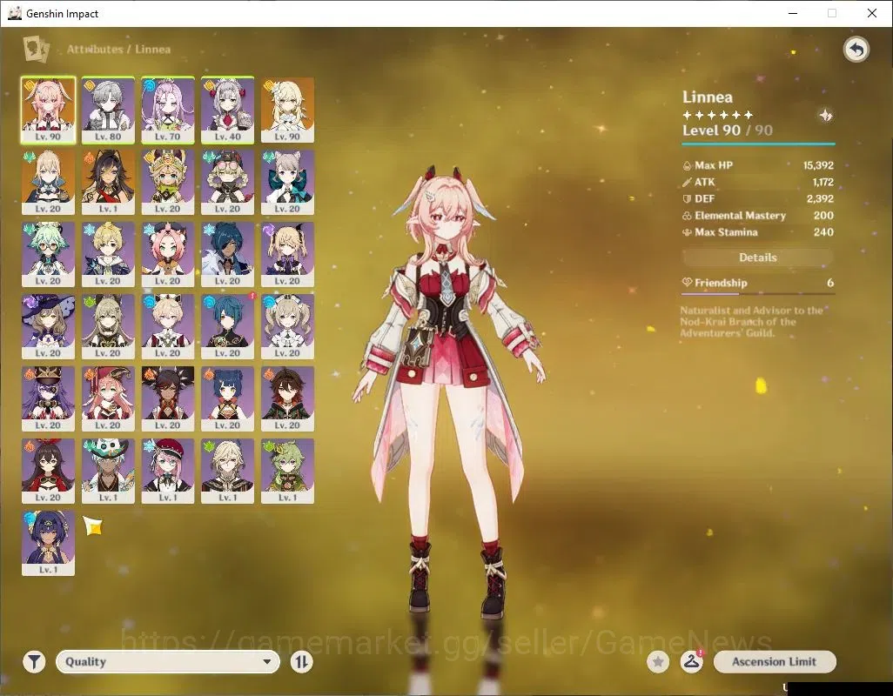893x696 pixels.
Task: Click the return arrow icon at top right
Action: [856, 50]
